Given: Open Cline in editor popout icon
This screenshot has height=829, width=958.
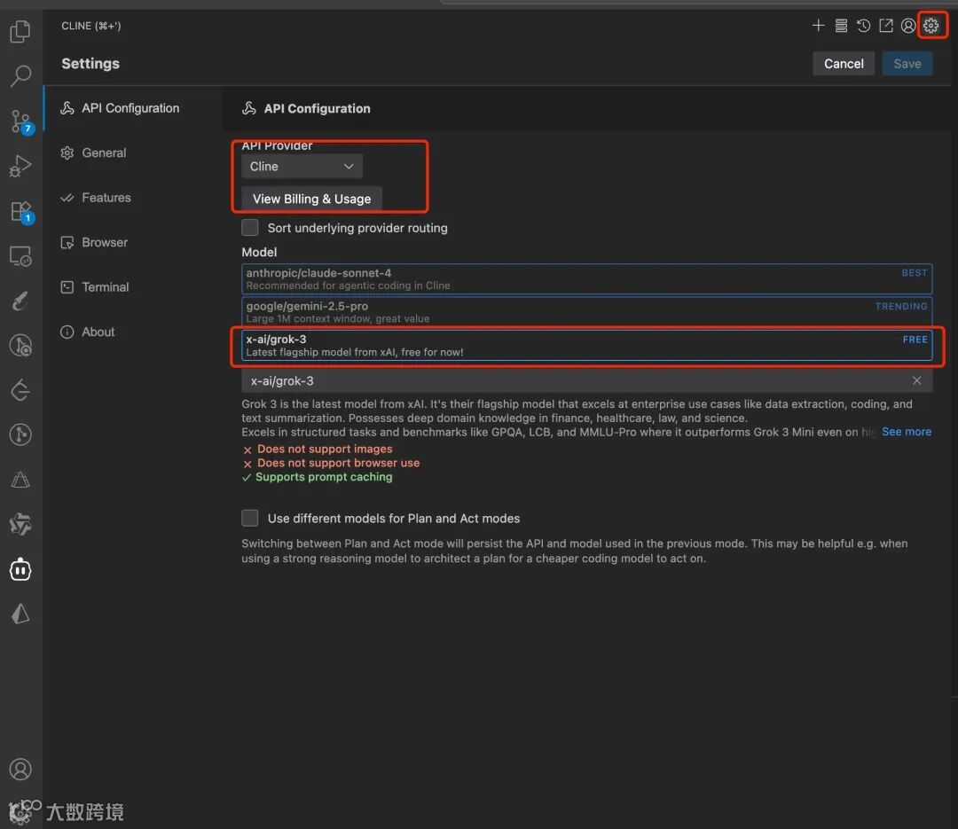Looking at the screenshot, I should pyautogui.click(x=886, y=25).
